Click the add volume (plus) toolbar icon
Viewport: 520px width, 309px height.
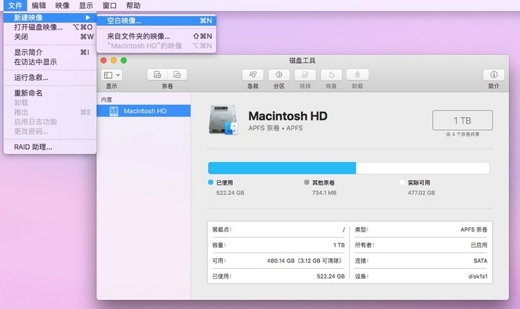point(157,75)
